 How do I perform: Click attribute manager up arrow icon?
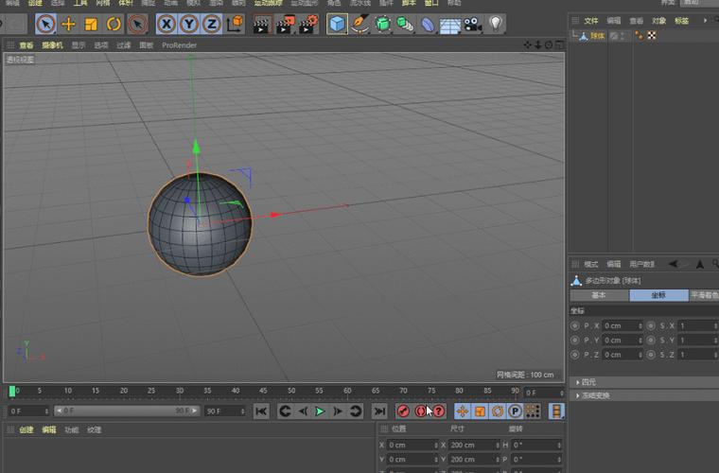coord(700,264)
